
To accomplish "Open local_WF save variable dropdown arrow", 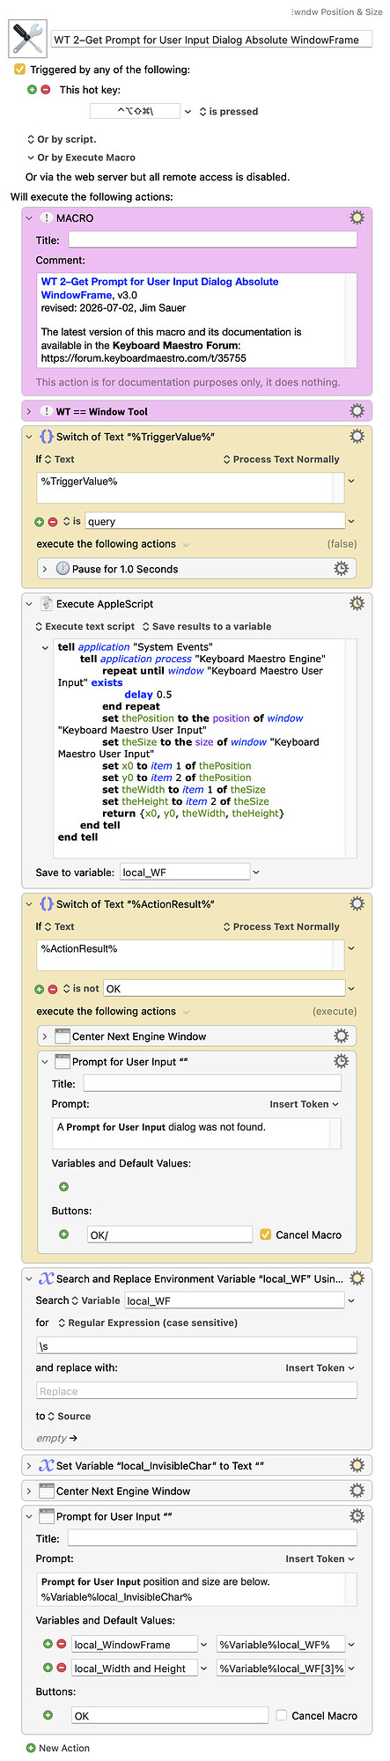I will pos(256,873).
